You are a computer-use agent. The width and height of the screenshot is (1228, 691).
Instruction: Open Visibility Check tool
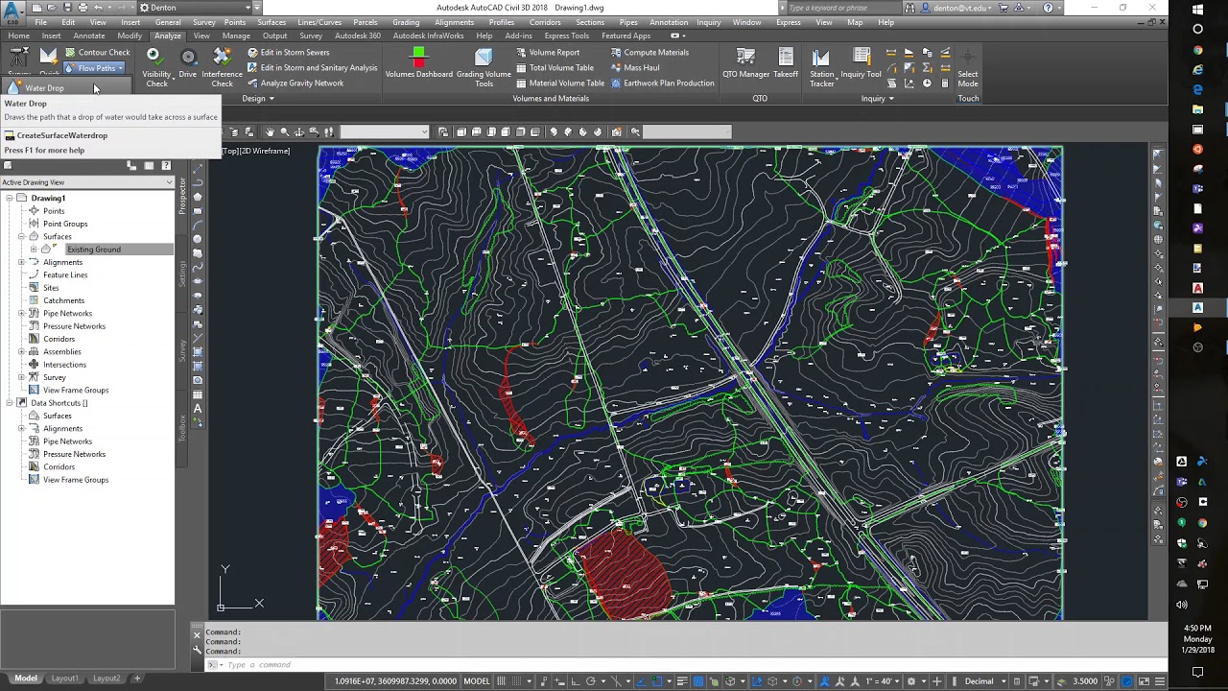coord(156,67)
